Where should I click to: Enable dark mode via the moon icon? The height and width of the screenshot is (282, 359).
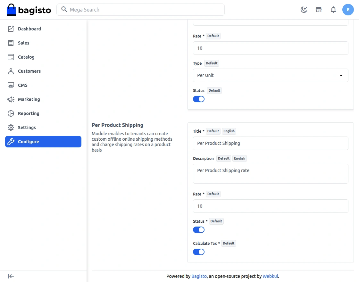click(304, 10)
